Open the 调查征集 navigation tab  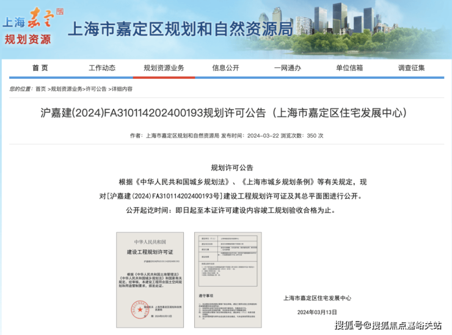(411, 68)
